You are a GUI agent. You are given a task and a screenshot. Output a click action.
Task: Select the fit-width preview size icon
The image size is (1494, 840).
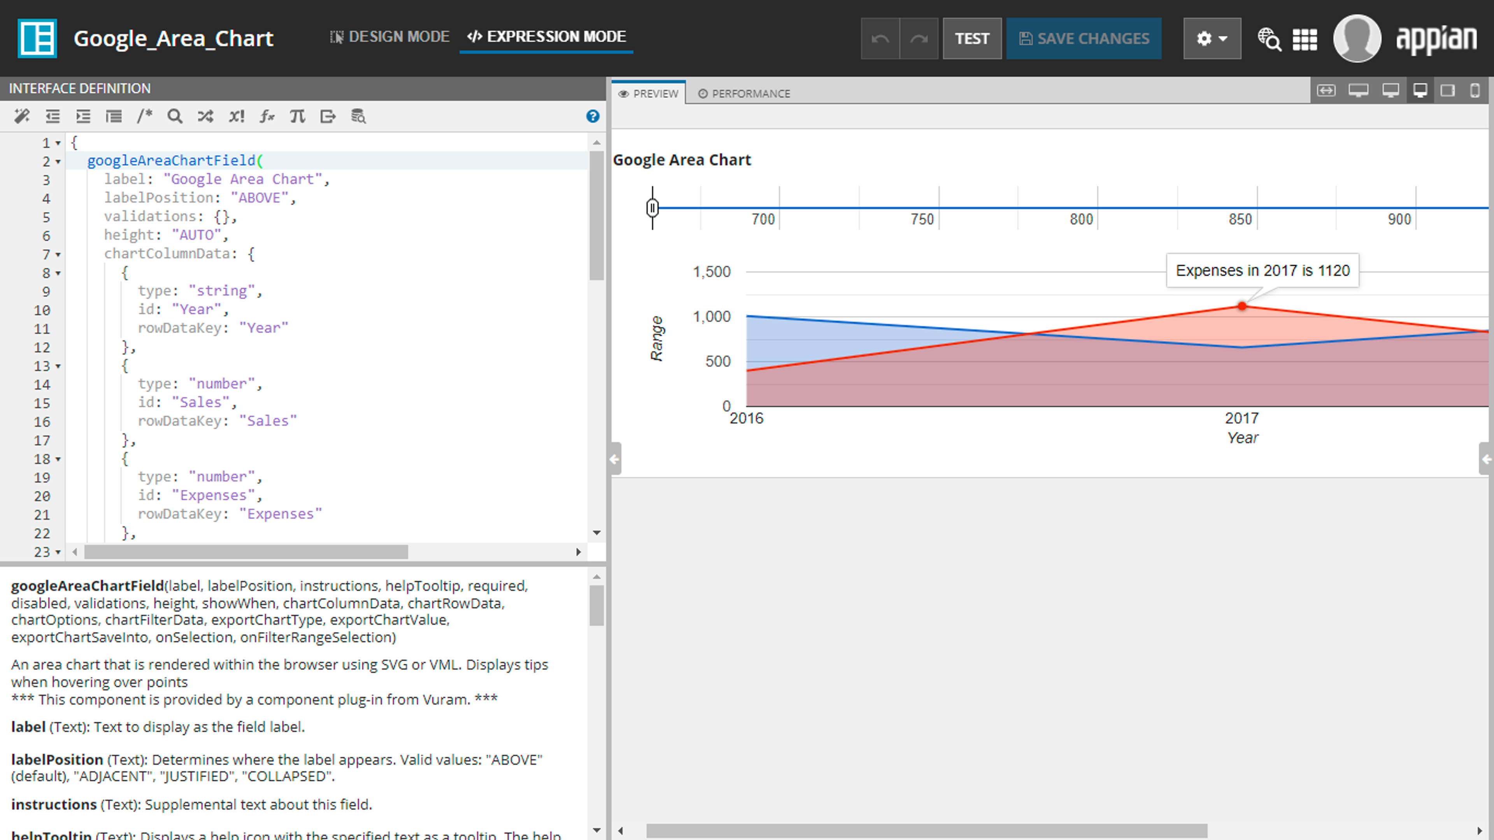[1326, 91]
